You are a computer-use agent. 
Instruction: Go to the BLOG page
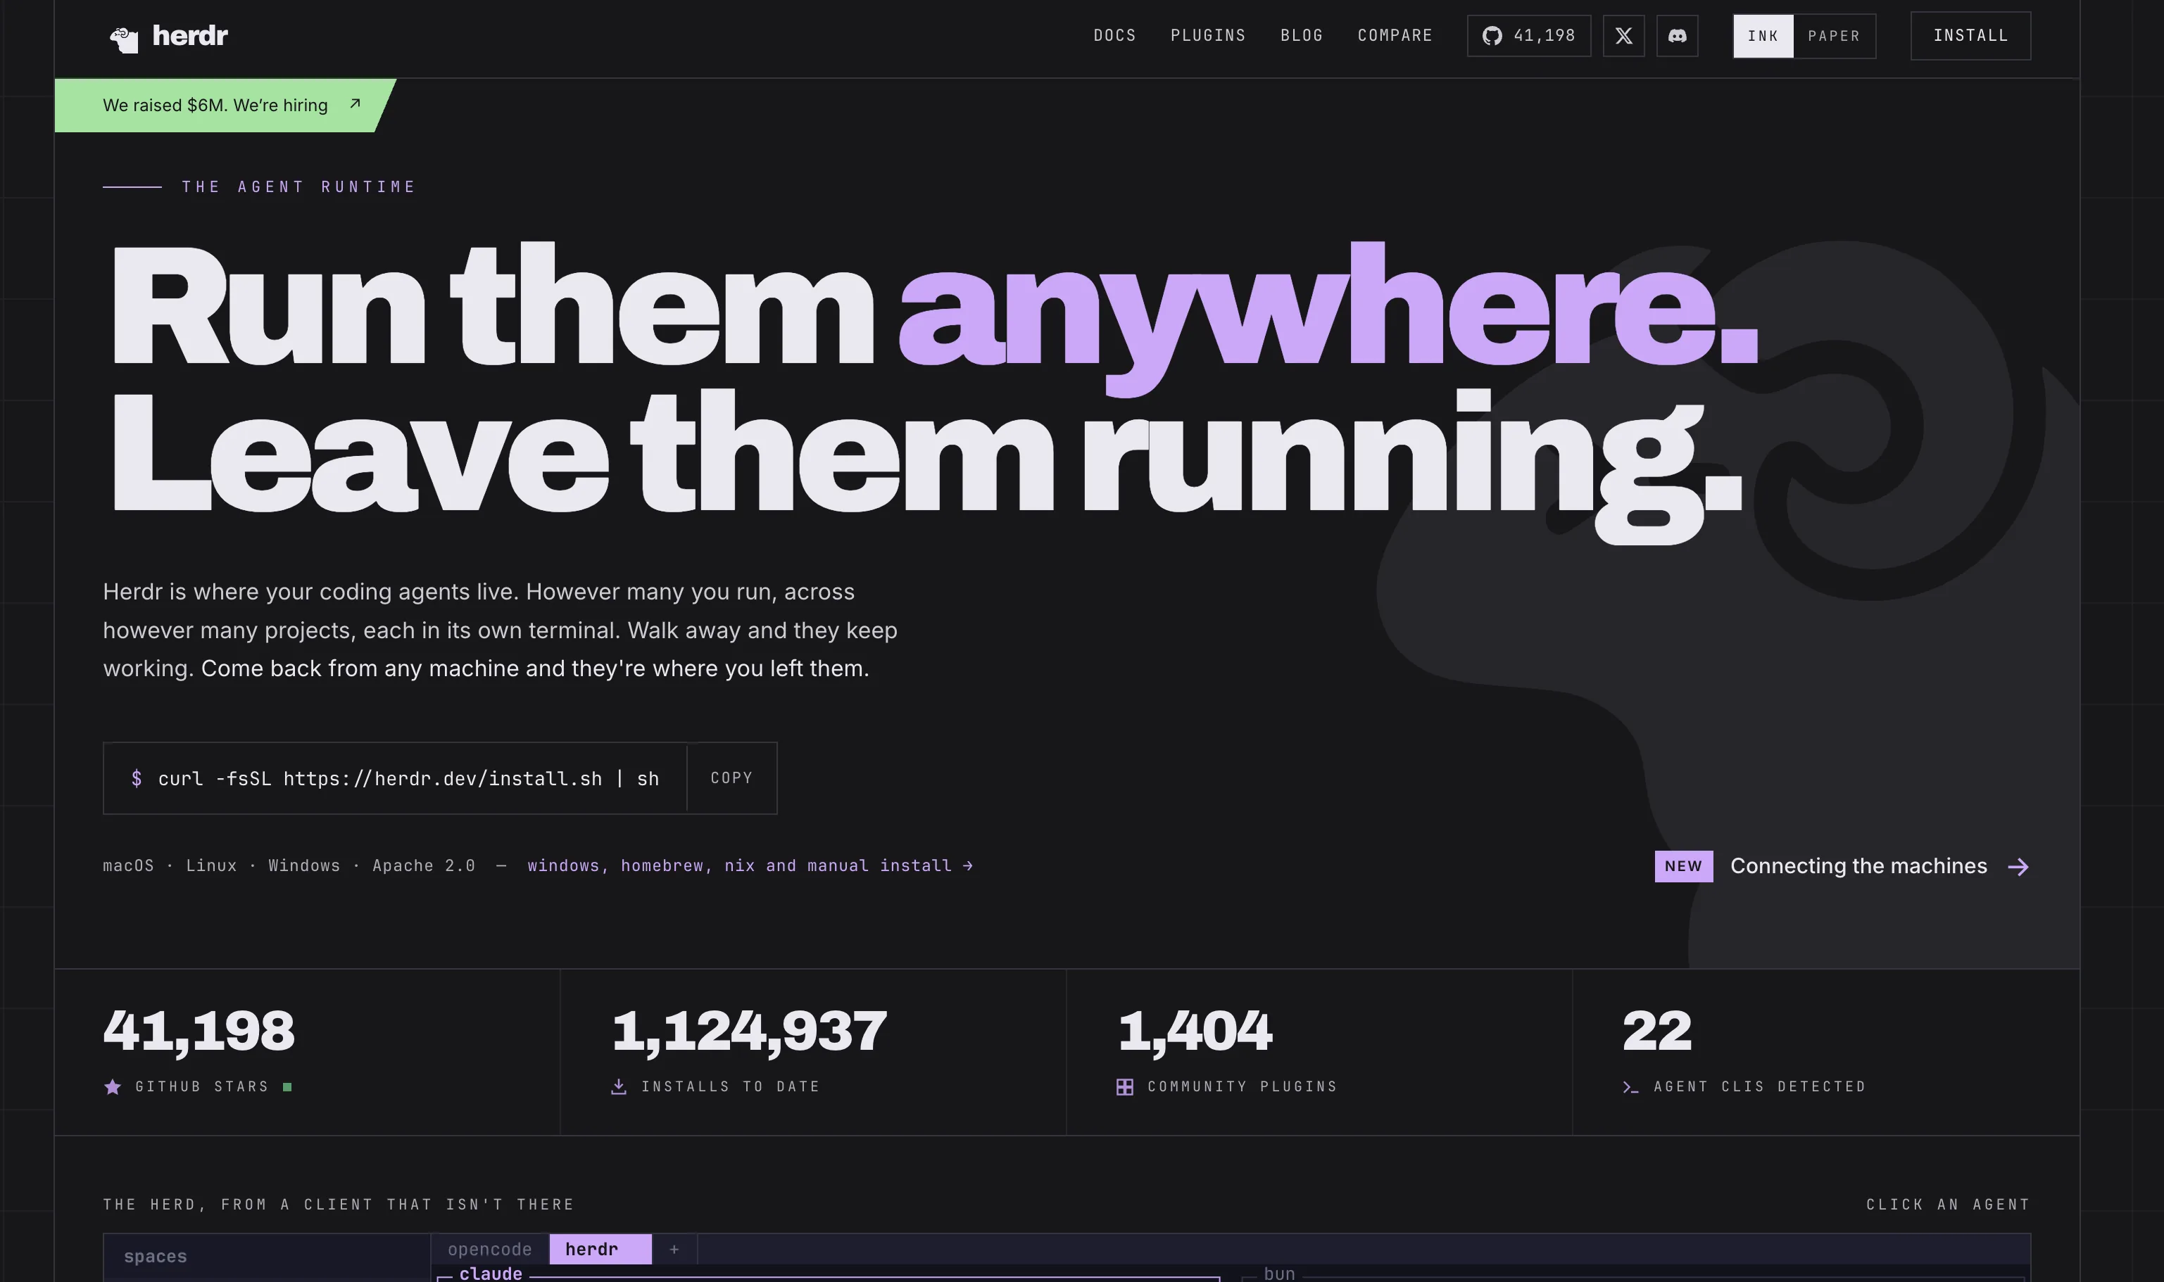tap(1302, 35)
